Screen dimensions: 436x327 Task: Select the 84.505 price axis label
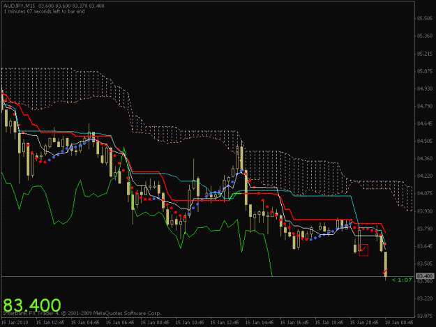(425, 141)
